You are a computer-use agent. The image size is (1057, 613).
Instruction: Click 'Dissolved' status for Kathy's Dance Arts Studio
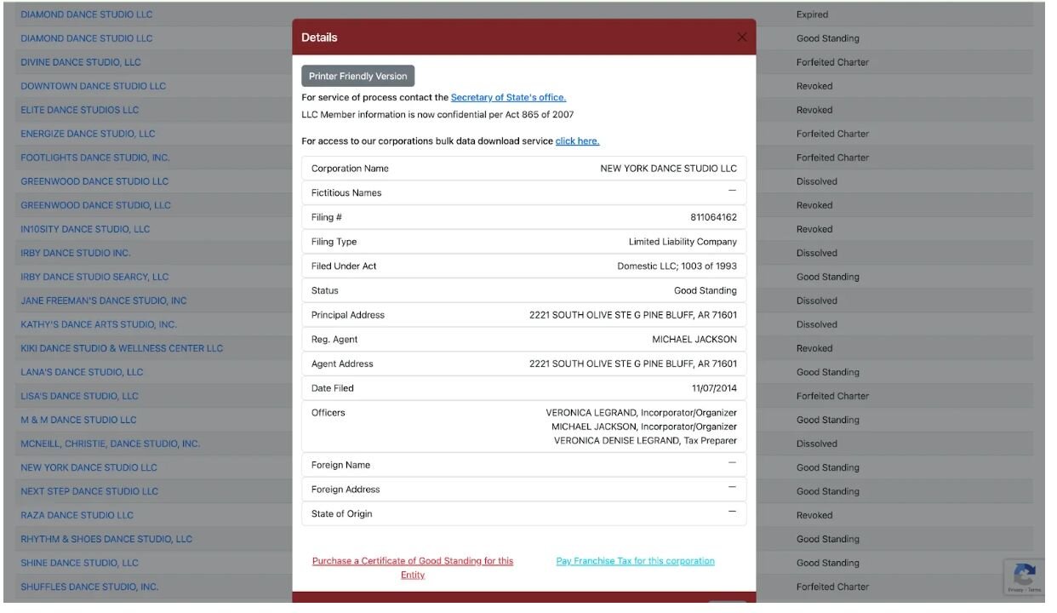(817, 324)
